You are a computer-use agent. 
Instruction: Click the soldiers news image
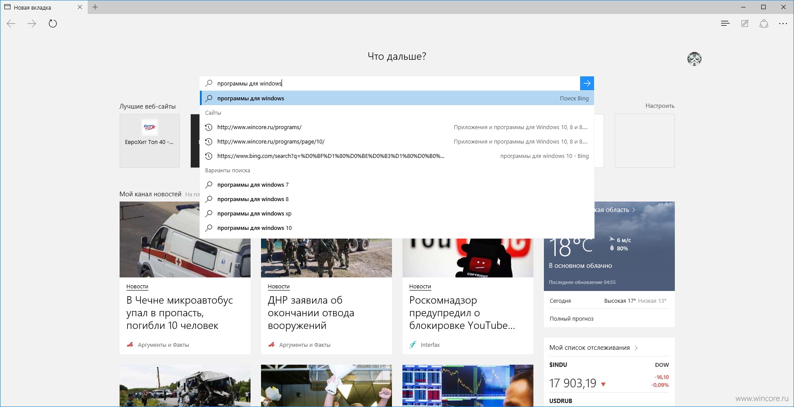(327, 258)
